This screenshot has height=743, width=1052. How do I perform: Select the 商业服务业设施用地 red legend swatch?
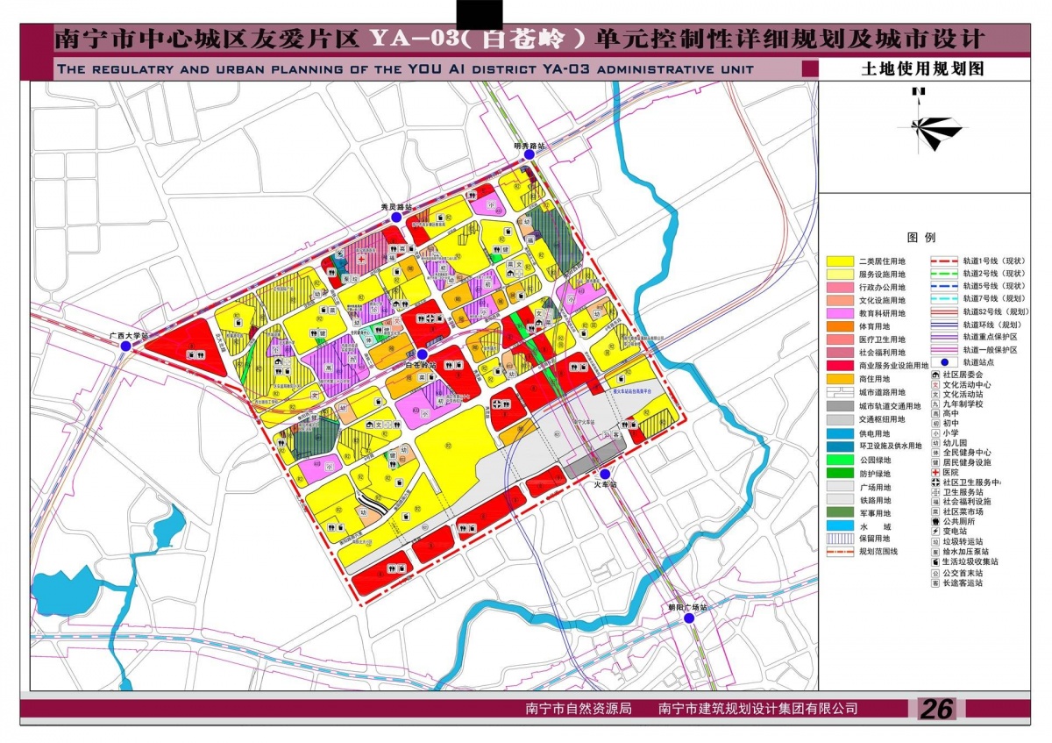click(841, 364)
